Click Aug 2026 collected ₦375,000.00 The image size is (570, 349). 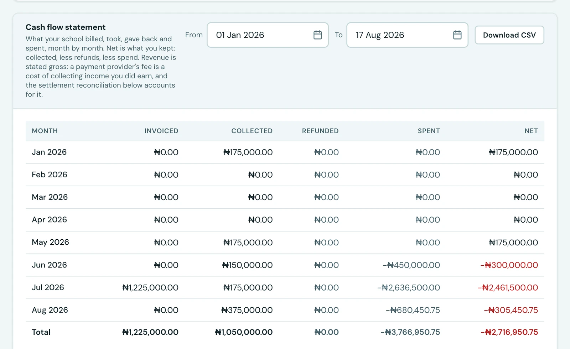(x=247, y=310)
